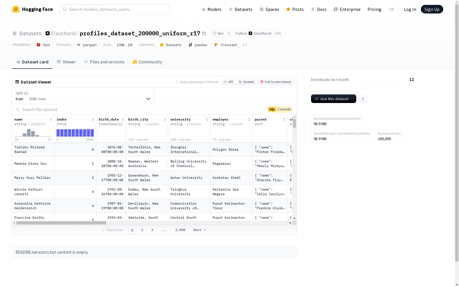
Task: Sort the university column
Action: pos(207,119)
